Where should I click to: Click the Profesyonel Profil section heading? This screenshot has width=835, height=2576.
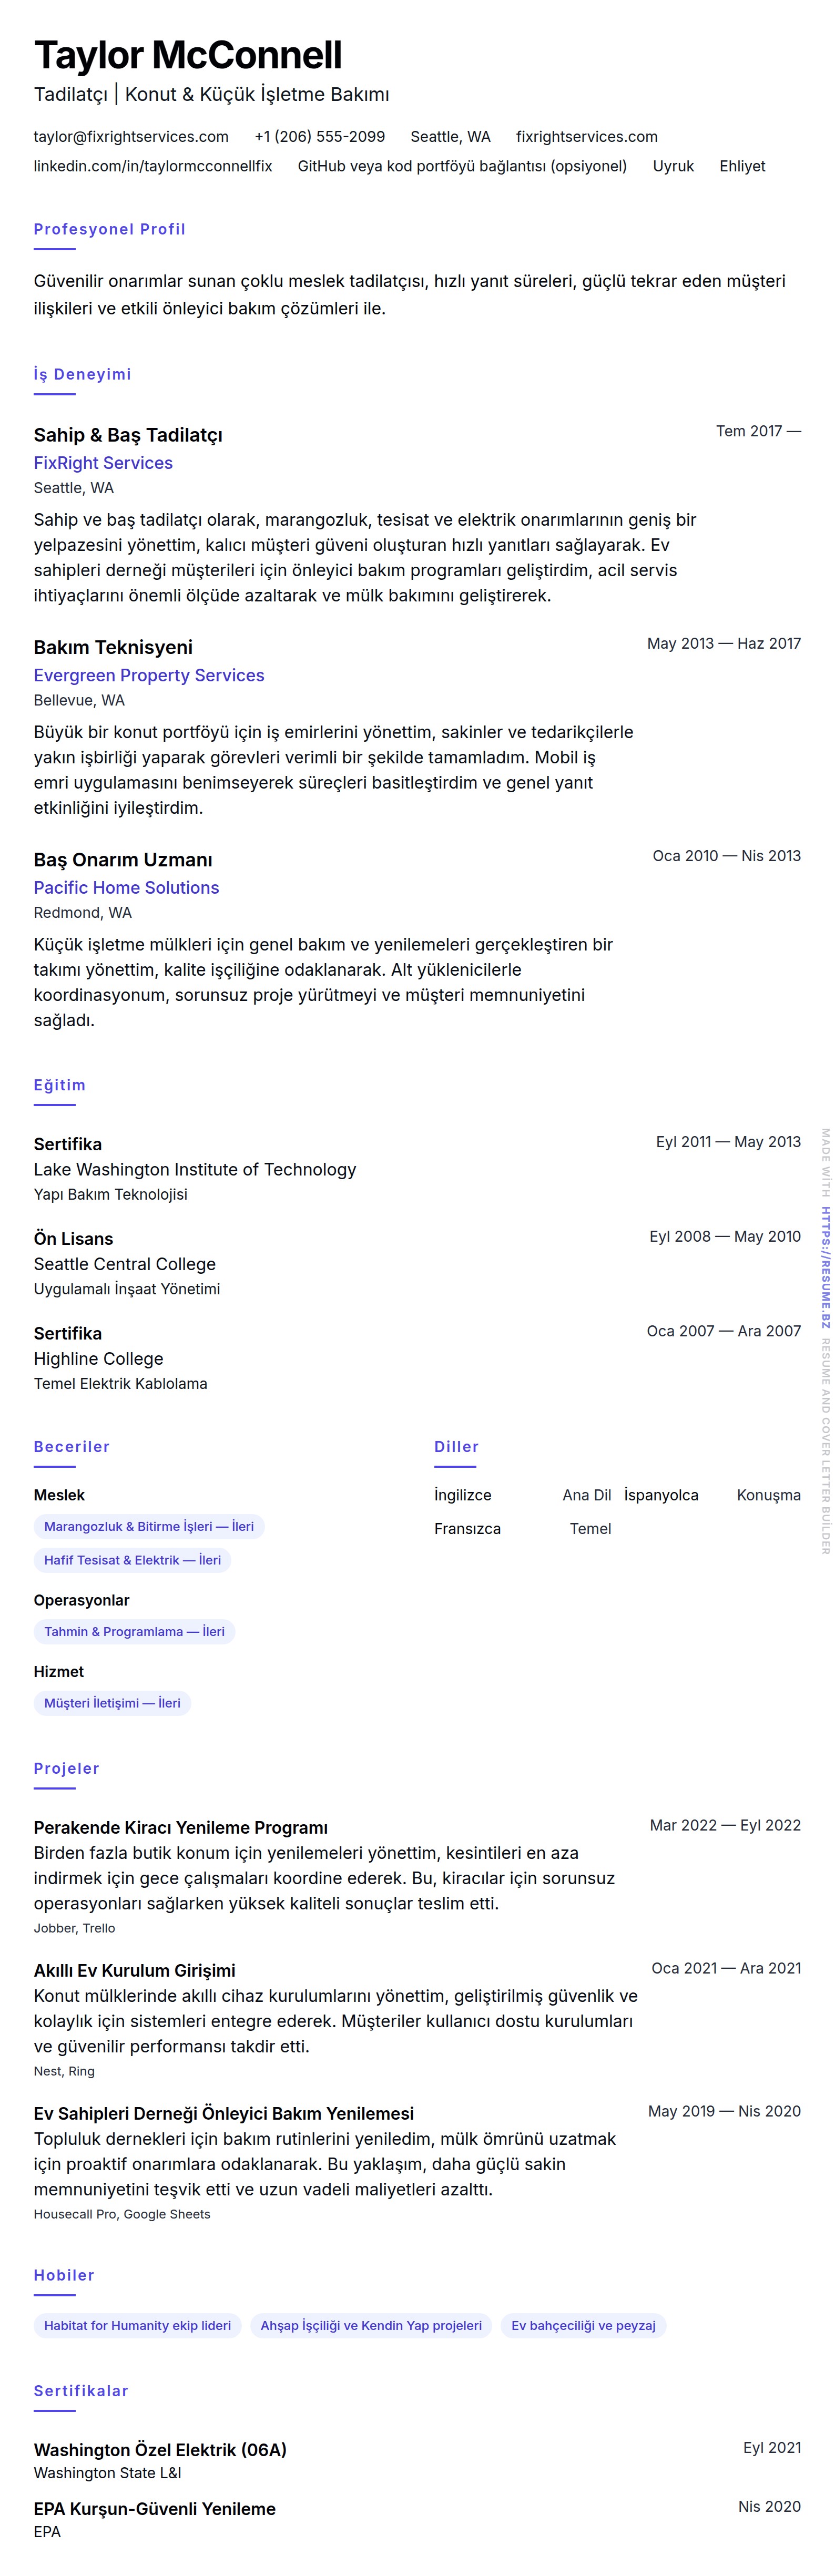tap(110, 229)
